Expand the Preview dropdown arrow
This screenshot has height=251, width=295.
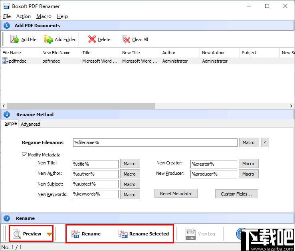(x=49, y=234)
